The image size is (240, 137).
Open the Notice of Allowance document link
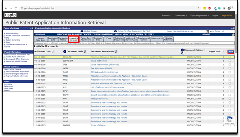[111, 84]
